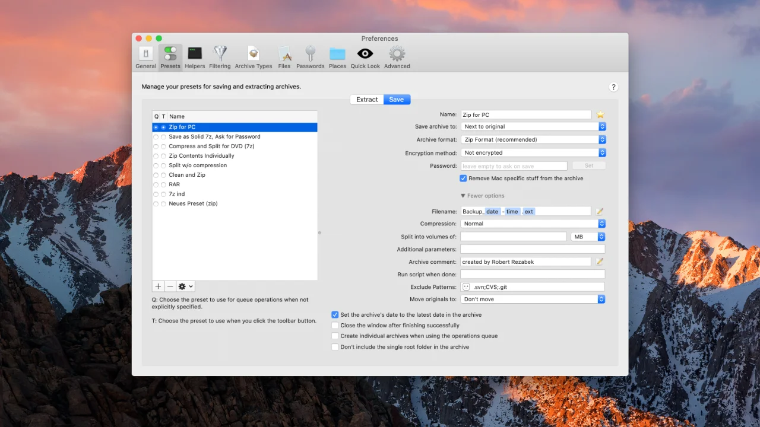The image size is (760, 427).
Task: Enable Create individual archives for operations queue
Action: point(335,336)
